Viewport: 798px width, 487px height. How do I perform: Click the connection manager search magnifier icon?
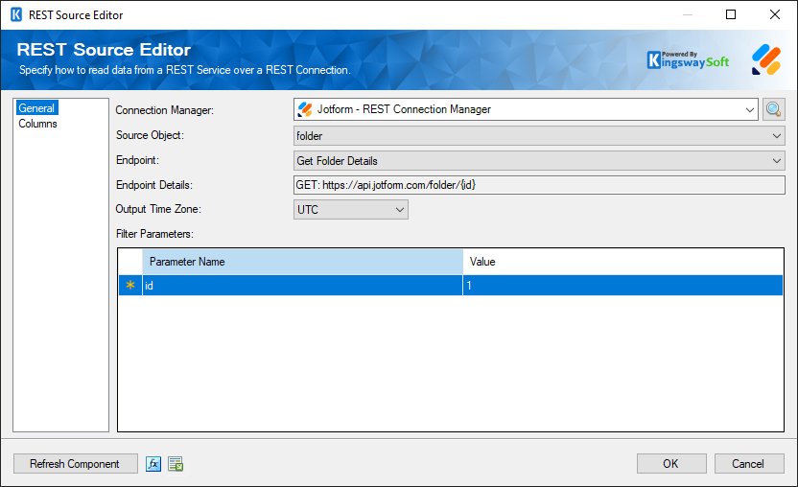pos(774,109)
